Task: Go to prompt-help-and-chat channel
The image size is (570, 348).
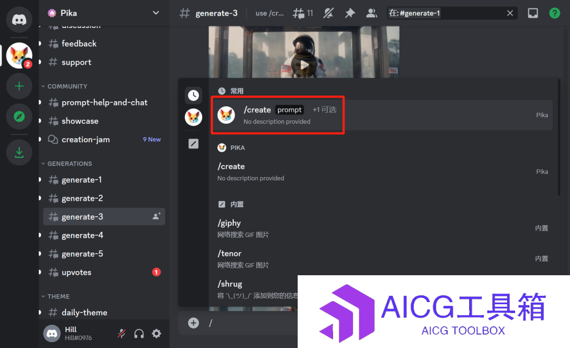Action: click(104, 102)
